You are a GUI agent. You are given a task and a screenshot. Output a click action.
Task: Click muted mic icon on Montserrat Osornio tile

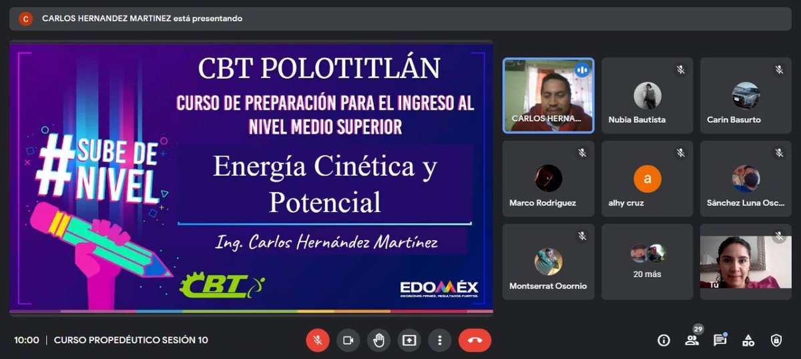(x=582, y=236)
